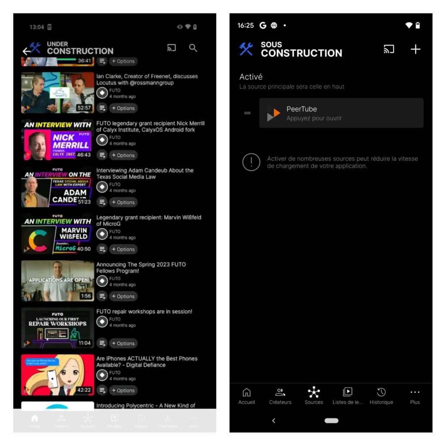
Task: Open title "Ian Clarke, Creator of Freenet, discusses Locutus"
Action: 147,80
